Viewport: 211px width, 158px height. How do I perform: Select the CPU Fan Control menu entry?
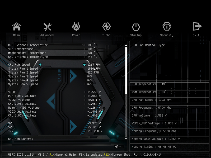(20, 139)
